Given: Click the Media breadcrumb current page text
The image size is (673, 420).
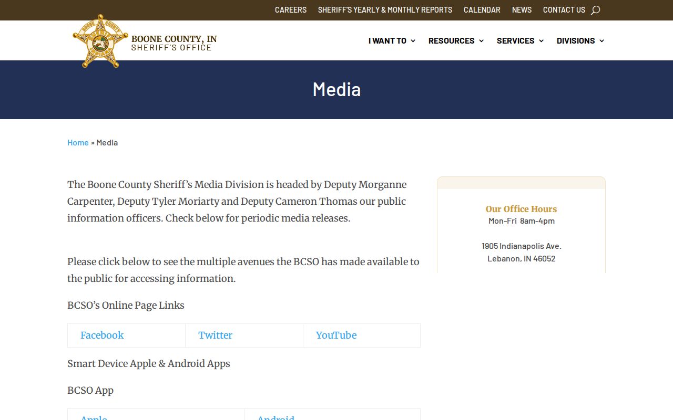Looking at the screenshot, I should pos(107,142).
